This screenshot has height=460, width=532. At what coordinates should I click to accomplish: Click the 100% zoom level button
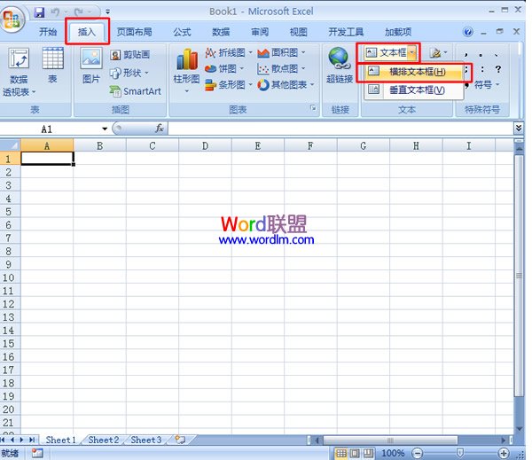(393, 453)
